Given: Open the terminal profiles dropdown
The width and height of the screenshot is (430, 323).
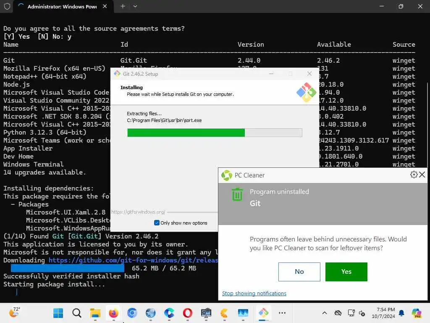Looking at the screenshot, I should click(x=135, y=6).
